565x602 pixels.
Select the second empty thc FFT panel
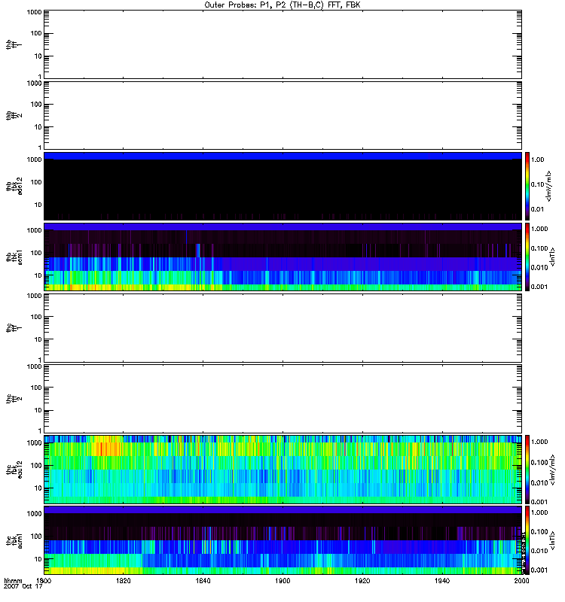[282, 399]
